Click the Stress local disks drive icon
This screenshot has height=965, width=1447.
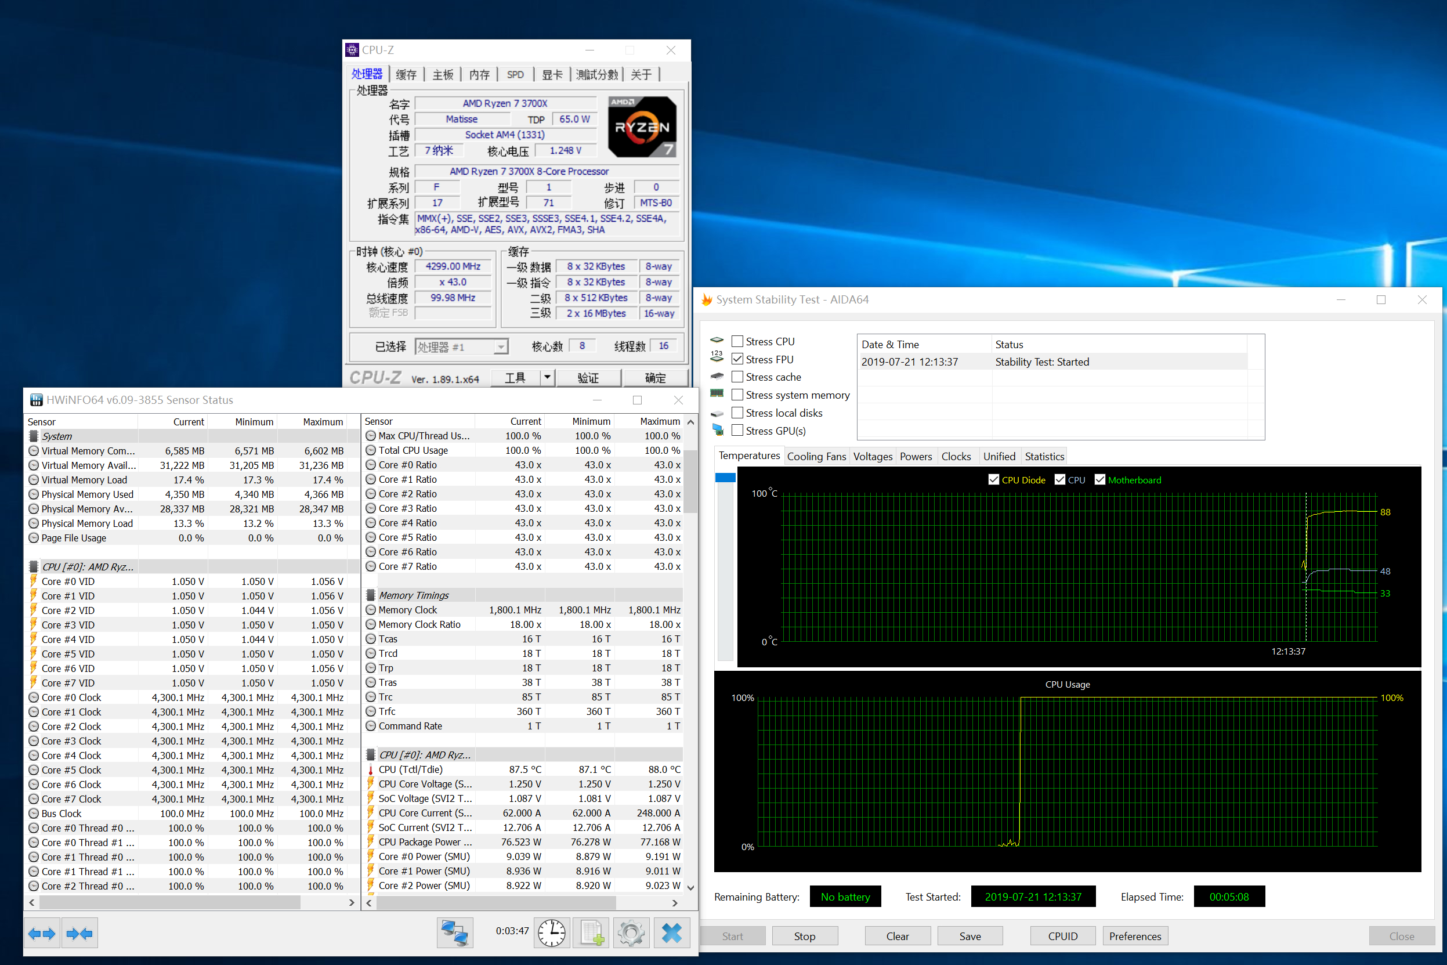pyautogui.click(x=717, y=413)
